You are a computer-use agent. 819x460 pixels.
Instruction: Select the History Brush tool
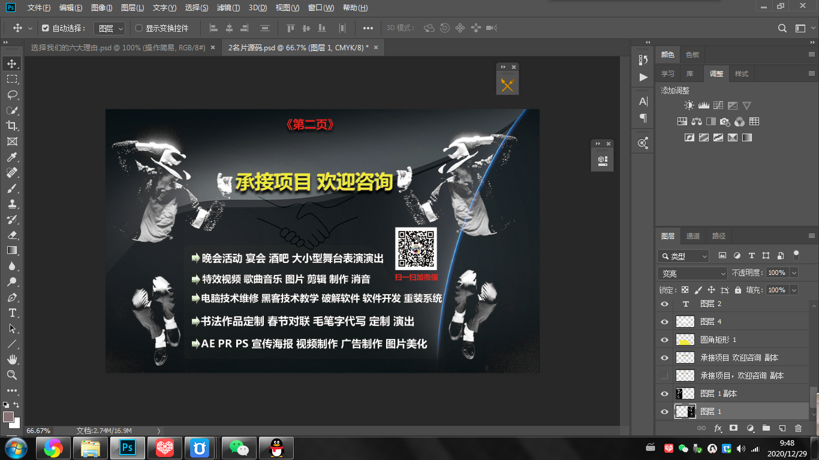click(x=12, y=219)
